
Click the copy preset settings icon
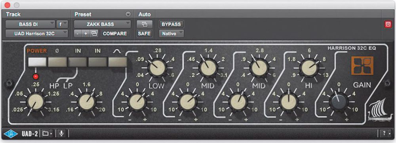tap(94, 33)
